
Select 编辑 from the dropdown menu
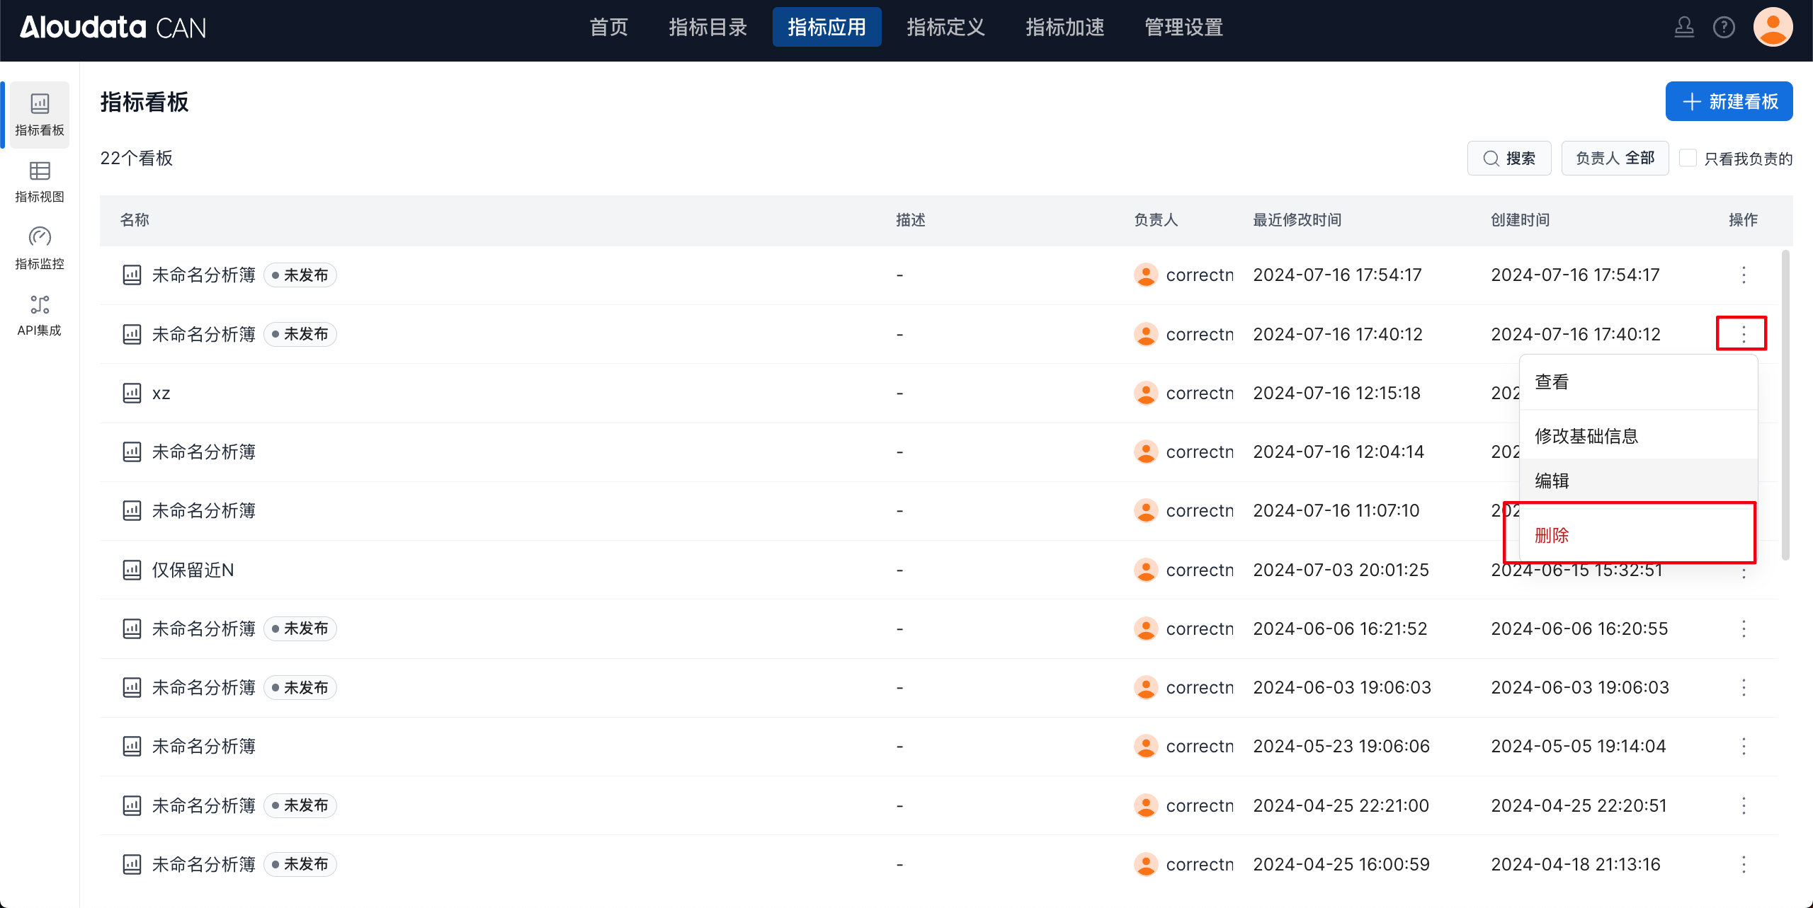click(1552, 481)
